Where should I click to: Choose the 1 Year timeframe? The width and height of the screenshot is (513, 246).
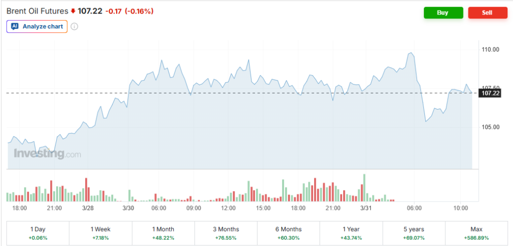[x=351, y=233]
